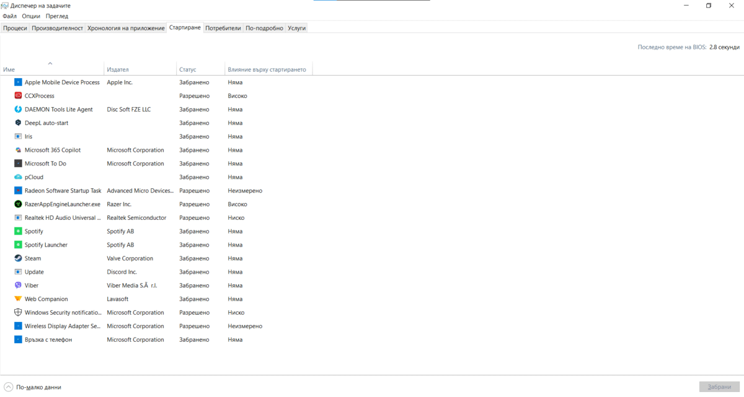
Task: Switch to the Производителност tab
Action: [x=57, y=28]
